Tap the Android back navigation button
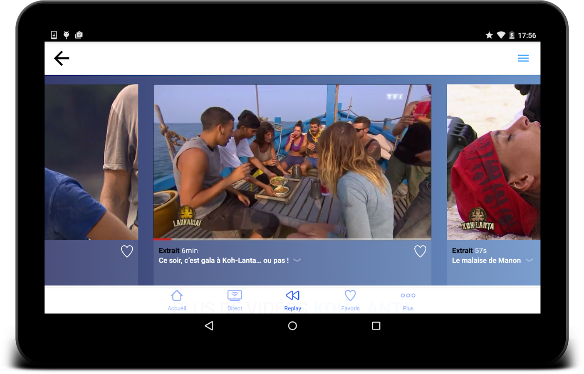584x374 pixels. click(209, 326)
